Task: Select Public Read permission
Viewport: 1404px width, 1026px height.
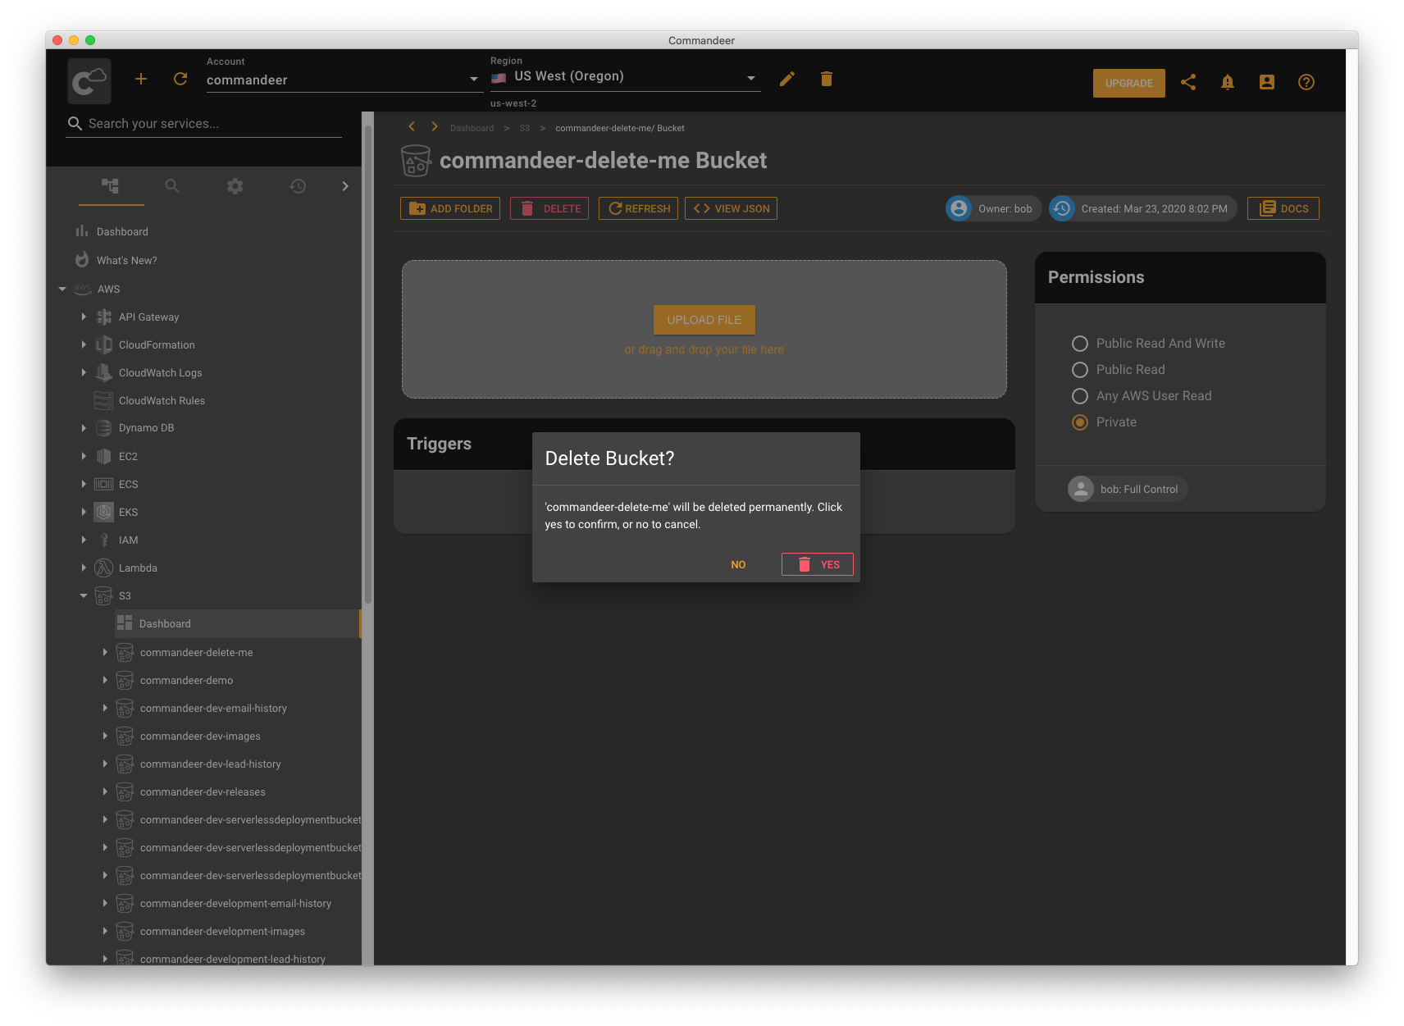Action: pos(1080,370)
